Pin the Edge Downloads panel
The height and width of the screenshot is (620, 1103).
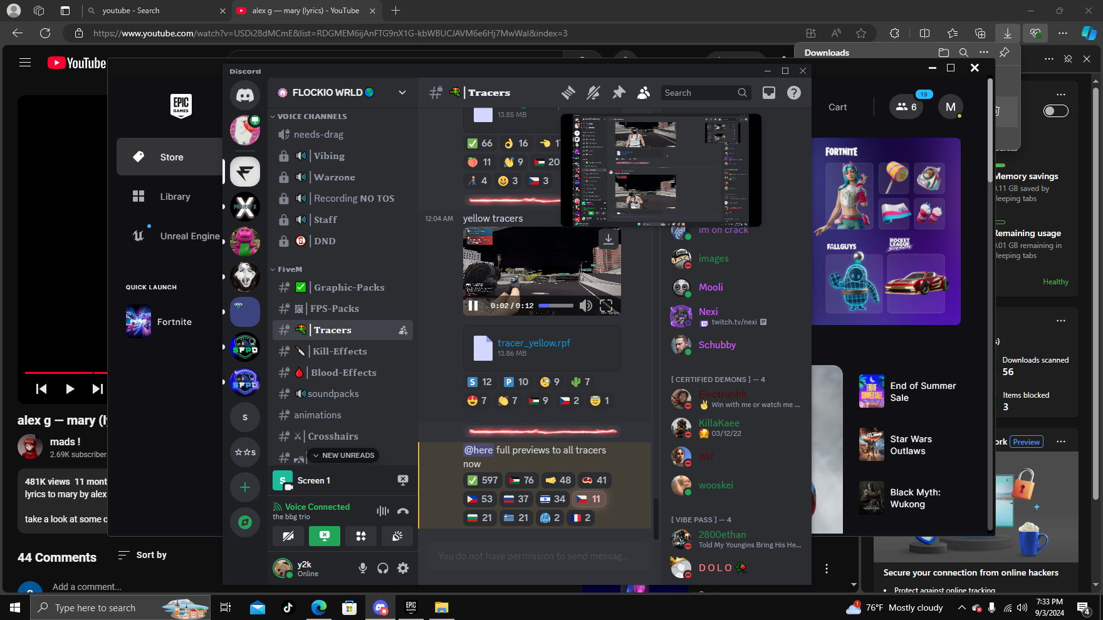[x=1004, y=53]
